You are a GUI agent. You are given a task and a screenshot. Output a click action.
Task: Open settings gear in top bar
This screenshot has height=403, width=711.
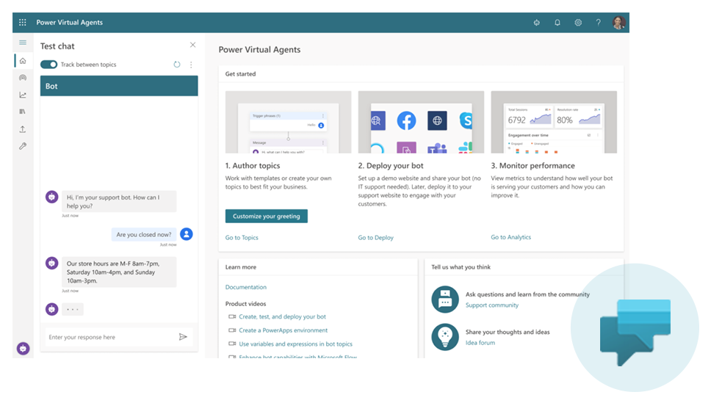point(578,23)
